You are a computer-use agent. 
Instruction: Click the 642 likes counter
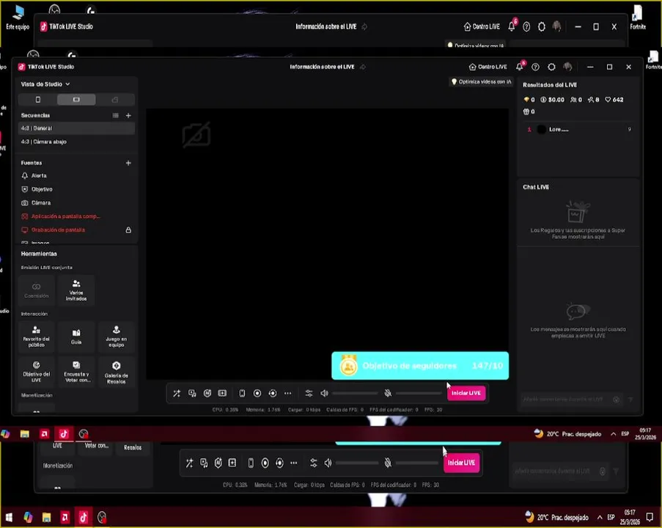tap(614, 100)
